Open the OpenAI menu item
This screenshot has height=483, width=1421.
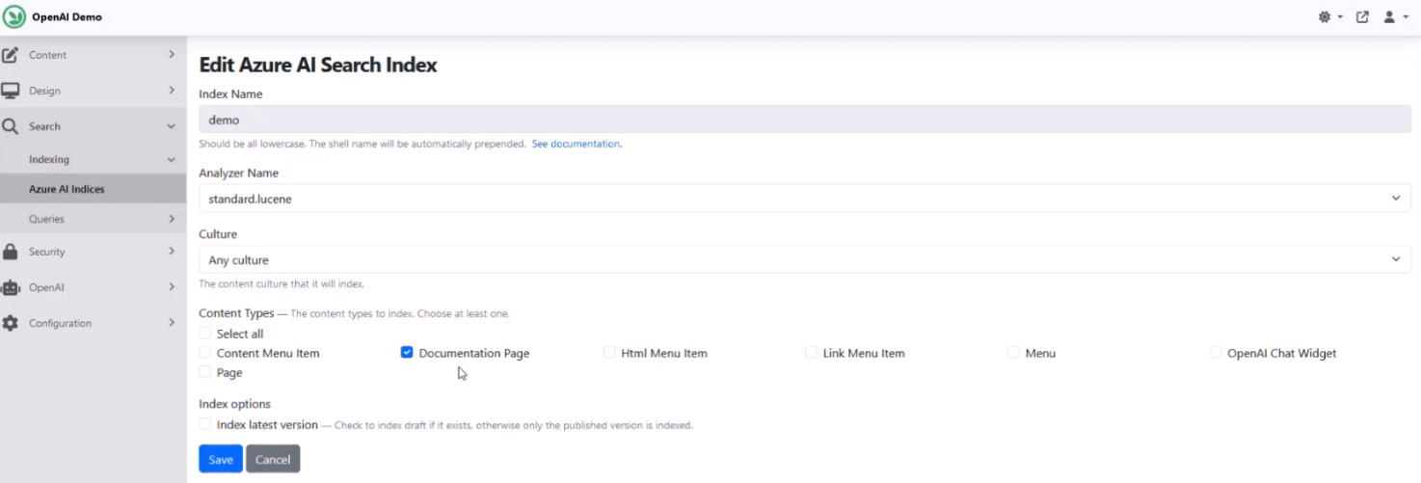coord(93,287)
